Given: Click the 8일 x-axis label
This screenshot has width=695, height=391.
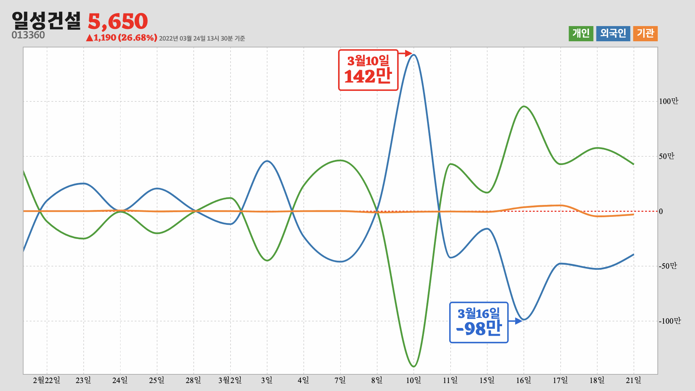Looking at the screenshot, I should [377, 380].
